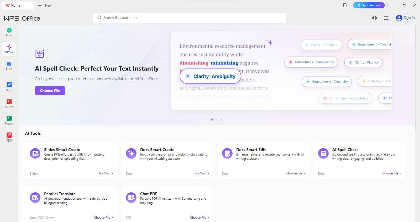Open Slides from the left sidebar
The image size is (420, 222).
click(9, 104)
